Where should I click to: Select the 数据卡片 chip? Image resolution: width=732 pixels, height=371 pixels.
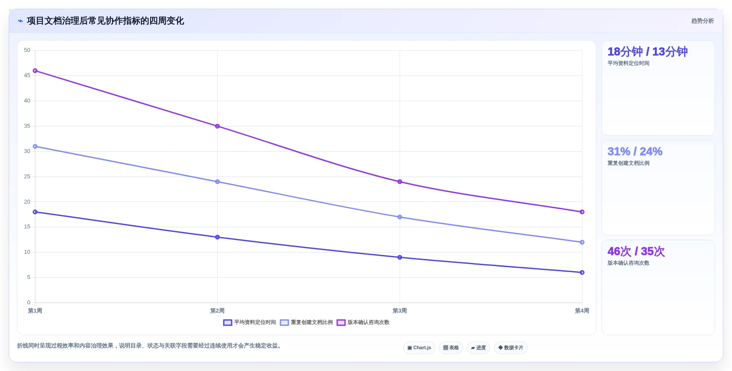pyautogui.click(x=511, y=348)
